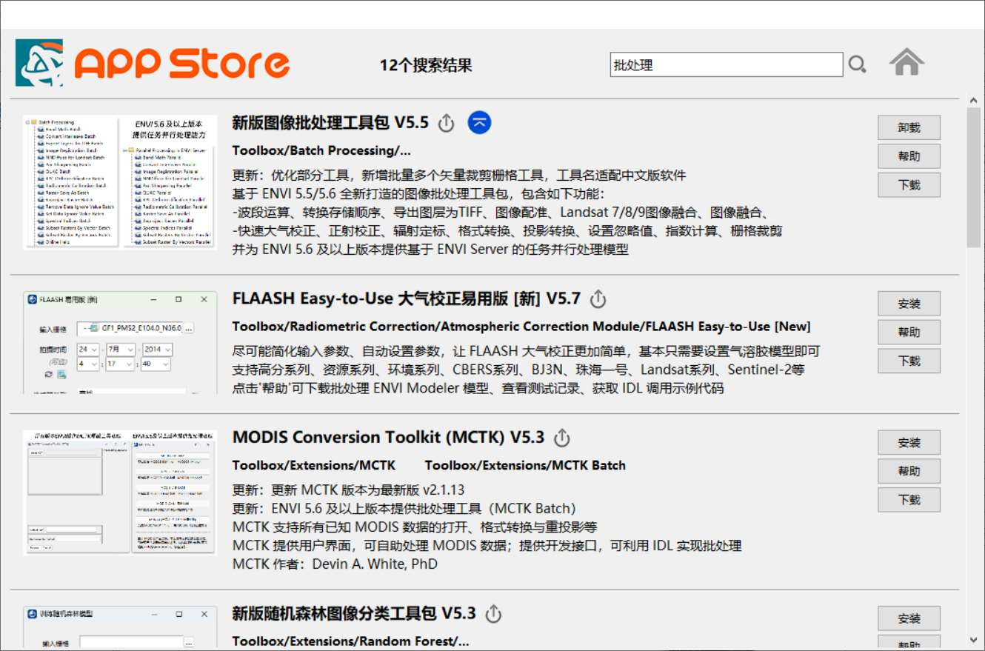Click the scrollbar up arrow
Image resolution: width=985 pixels, height=651 pixels.
point(973,99)
